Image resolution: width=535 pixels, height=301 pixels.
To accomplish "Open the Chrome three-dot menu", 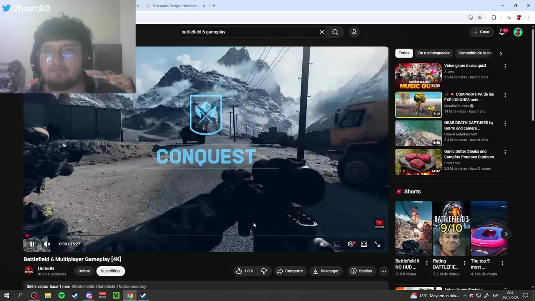I will [x=529, y=18].
